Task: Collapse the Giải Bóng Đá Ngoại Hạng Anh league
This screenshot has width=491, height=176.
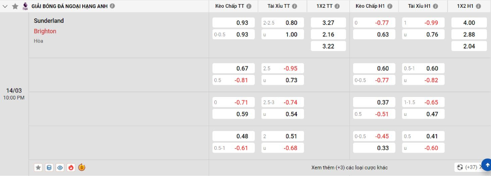Action: click(x=5, y=6)
